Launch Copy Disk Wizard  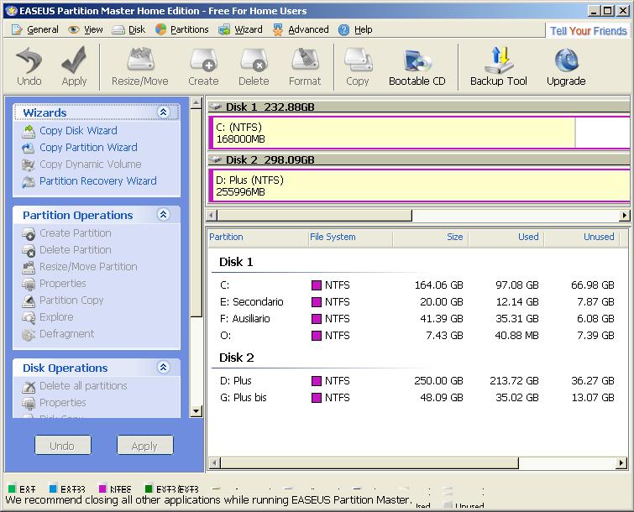point(78,130)
